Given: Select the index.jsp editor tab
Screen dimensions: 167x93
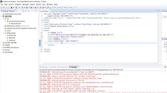Looking at the screenshot, I should click(x=44, y=11).
